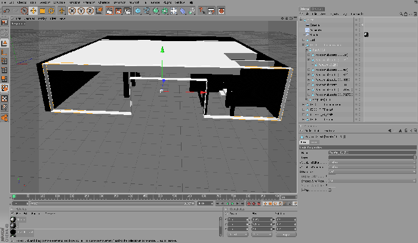Go to the end of animation
Image resolution: width=418 pixels, height=243 pixels.
pos(242,204)
